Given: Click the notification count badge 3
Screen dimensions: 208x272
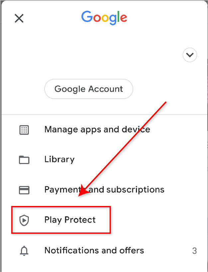Looking at the screenshot, I should coord(194,251).
